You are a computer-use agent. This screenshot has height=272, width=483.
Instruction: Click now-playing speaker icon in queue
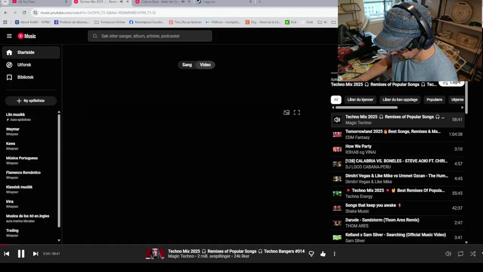pos(337,120)
